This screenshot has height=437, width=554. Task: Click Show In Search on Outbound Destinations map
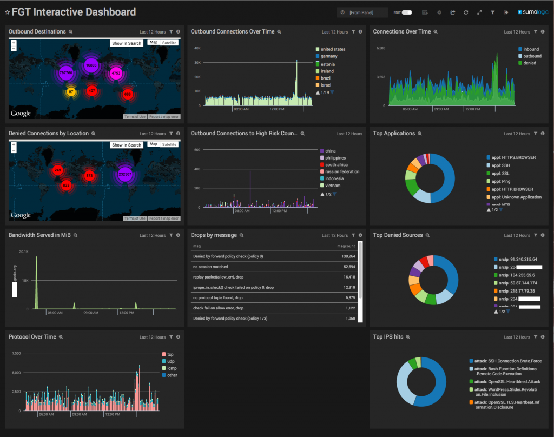tap(127, 43)
